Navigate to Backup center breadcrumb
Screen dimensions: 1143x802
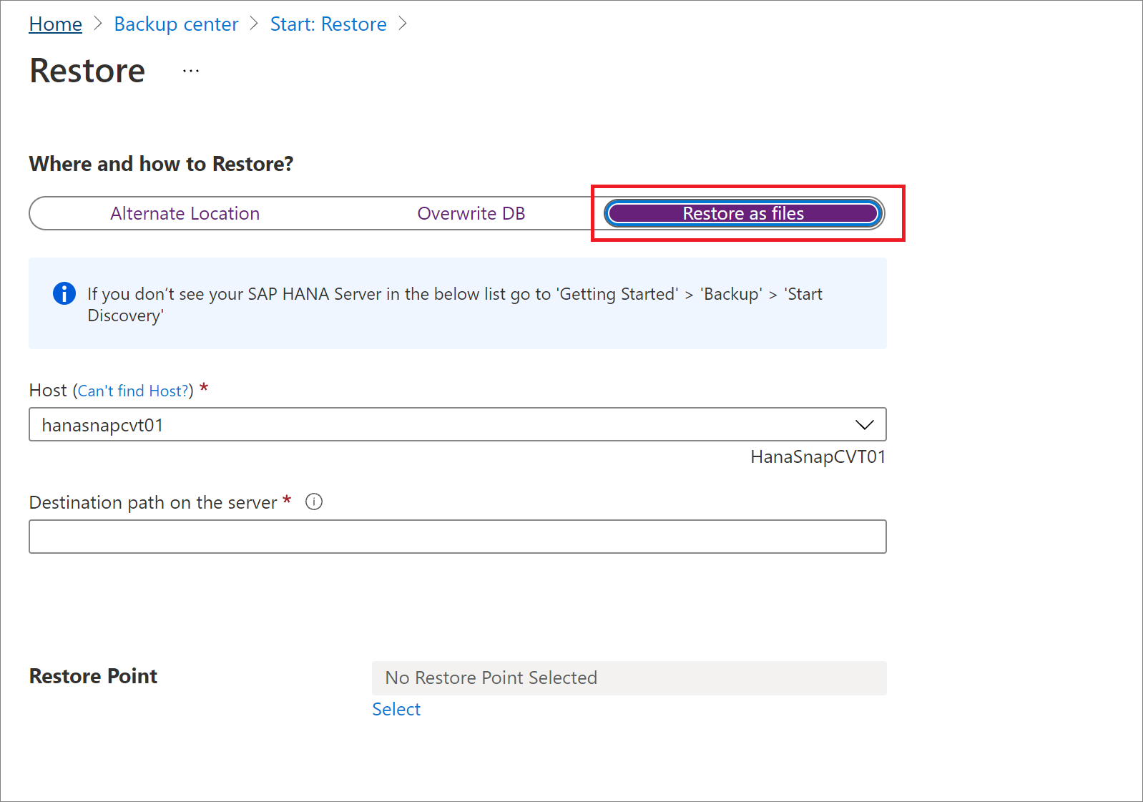[x=177, y=24]
